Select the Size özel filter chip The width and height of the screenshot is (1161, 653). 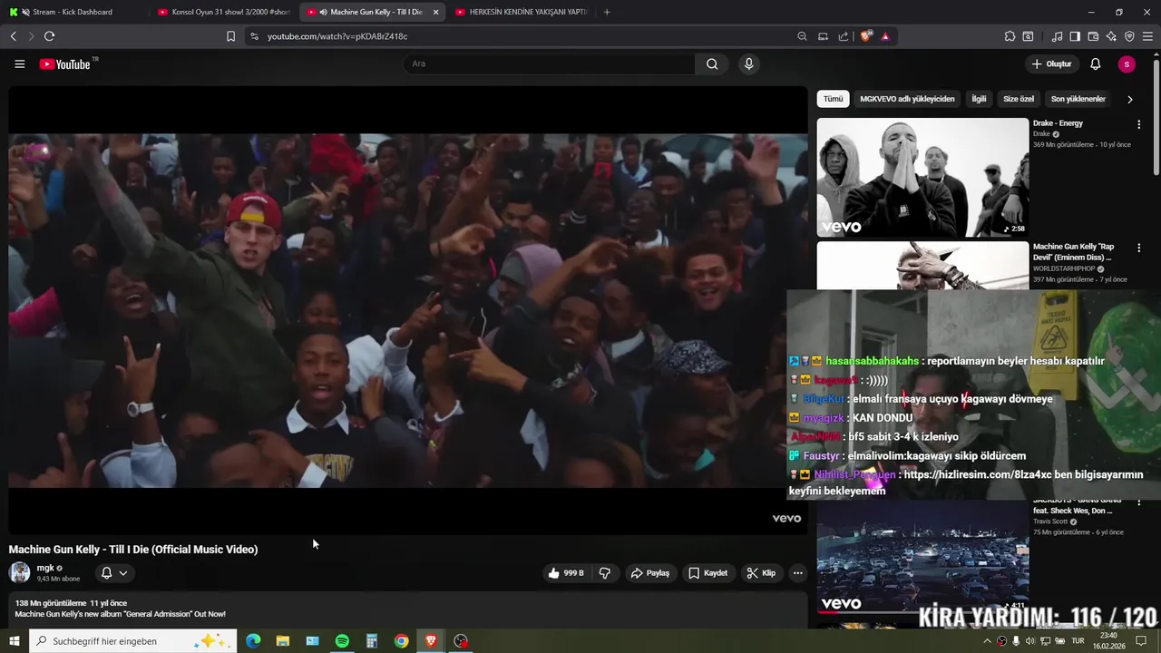(1019, 99)
